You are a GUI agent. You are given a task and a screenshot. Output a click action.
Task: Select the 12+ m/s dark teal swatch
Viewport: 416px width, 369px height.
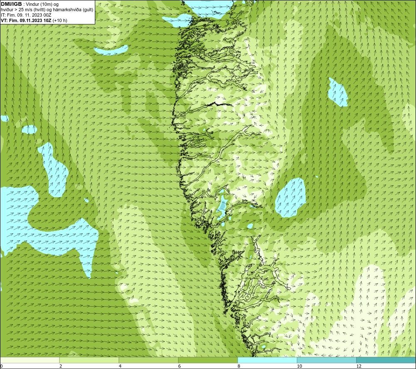pyautogui.click(x=386, y=360)
